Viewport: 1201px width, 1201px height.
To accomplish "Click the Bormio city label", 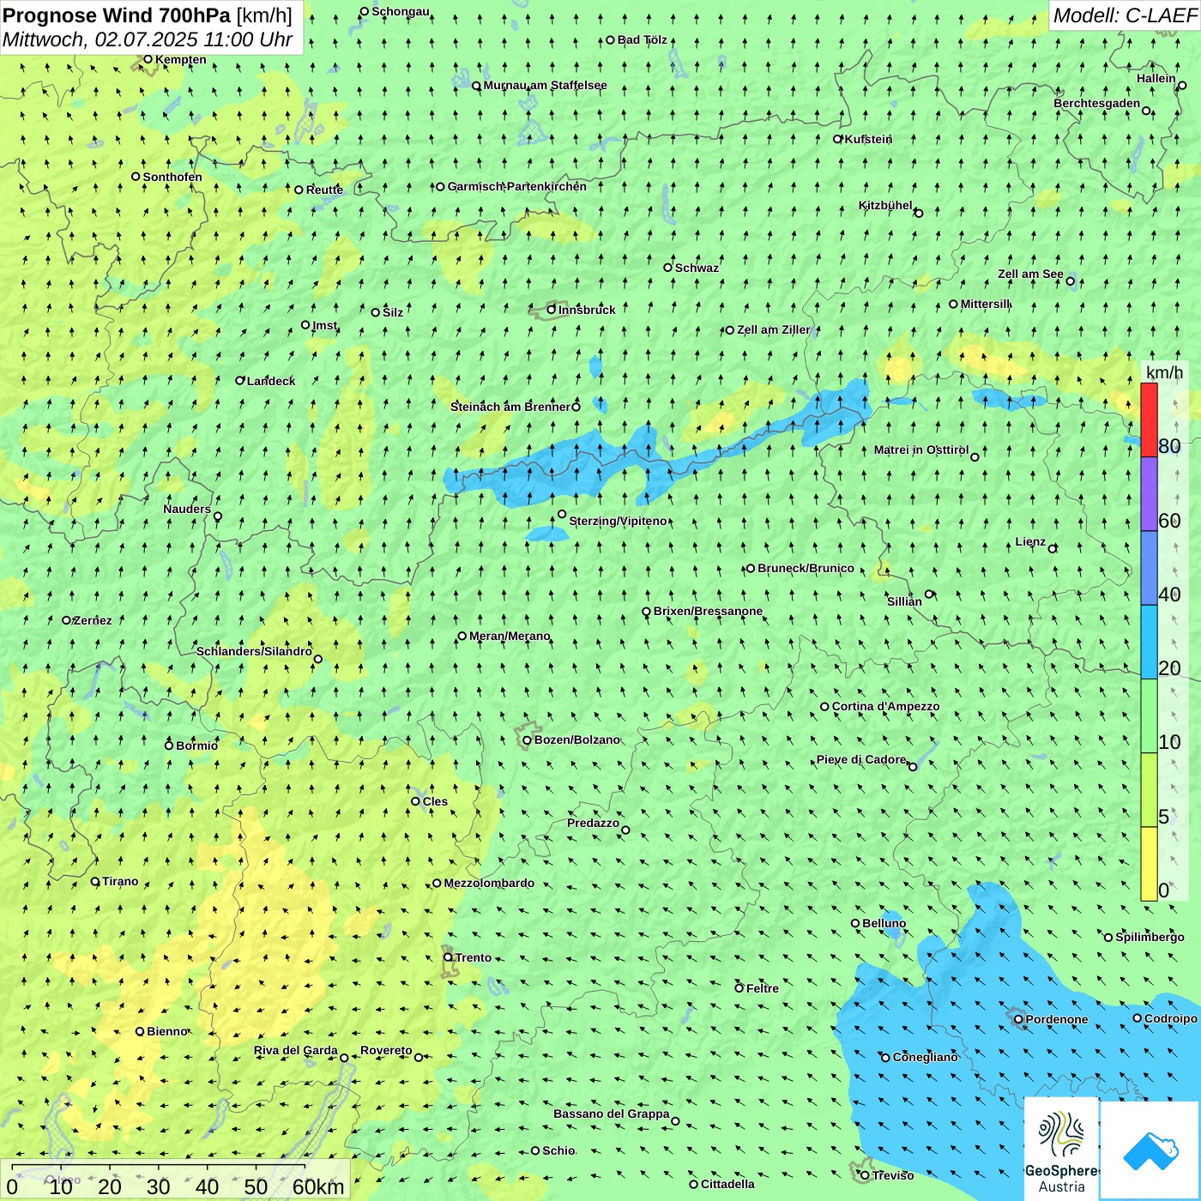I will [196, 745].
